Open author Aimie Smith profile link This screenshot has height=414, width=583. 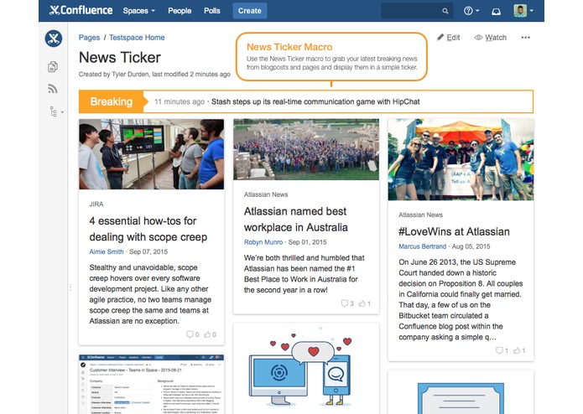click(107, 251)
